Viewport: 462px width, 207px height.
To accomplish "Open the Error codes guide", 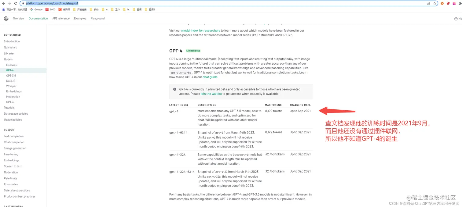I will pyautogui.click(x=11, y=184).
